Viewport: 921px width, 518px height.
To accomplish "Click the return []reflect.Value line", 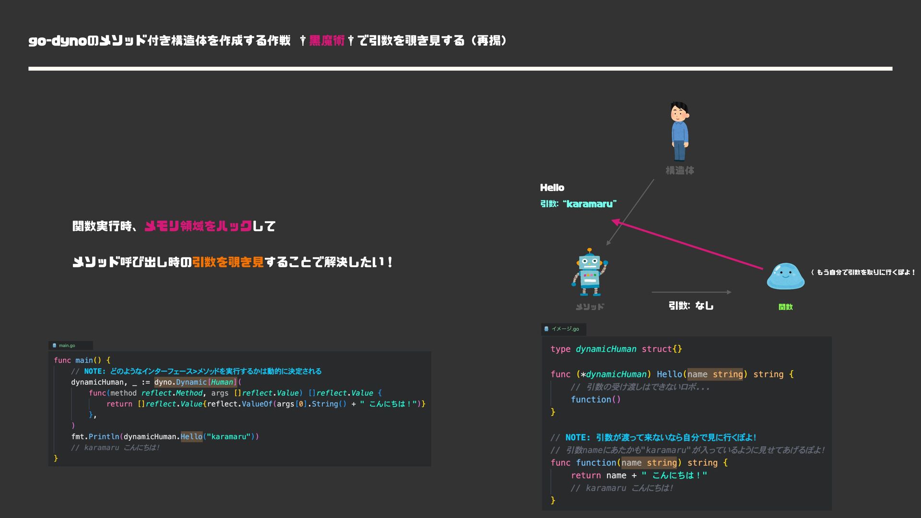I will pos(266,404).
